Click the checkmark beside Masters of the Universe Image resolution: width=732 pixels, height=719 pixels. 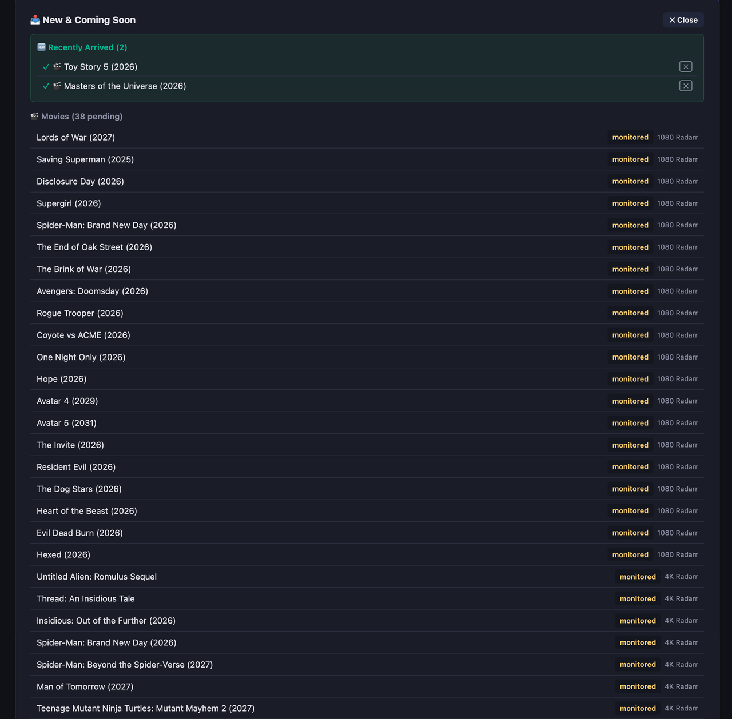coord(46,86)
